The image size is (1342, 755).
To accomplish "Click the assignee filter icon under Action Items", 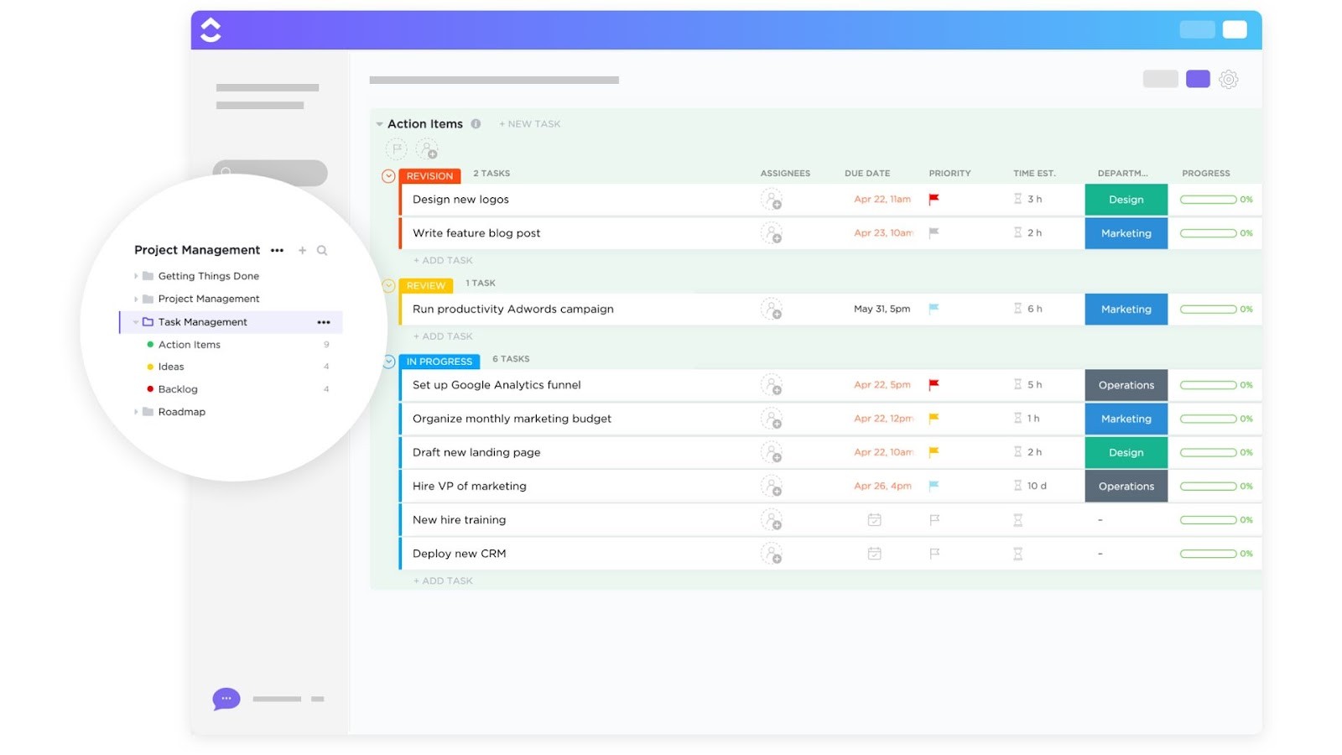I will [429, 149].
